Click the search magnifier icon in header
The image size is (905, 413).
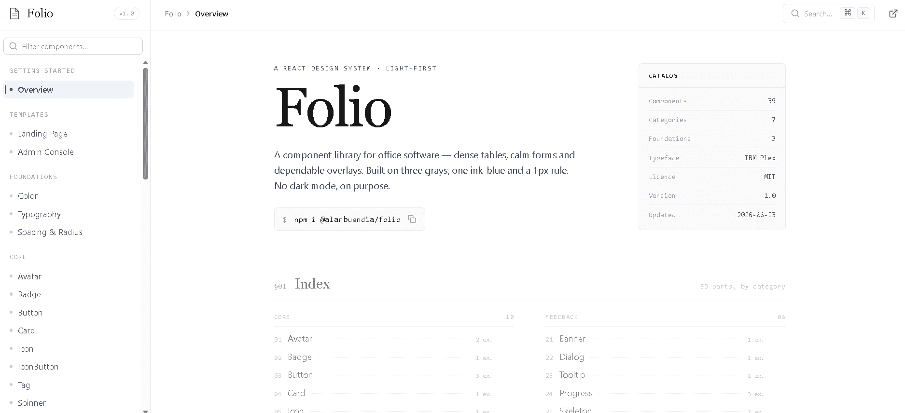point(795,14)
